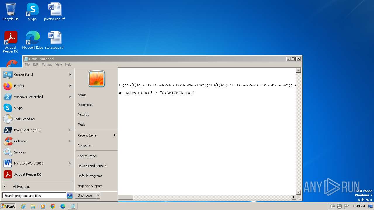This screenshot has width=374, height=210.
Task: Open the View menu in Notepad
Action: tap(58, 64)
